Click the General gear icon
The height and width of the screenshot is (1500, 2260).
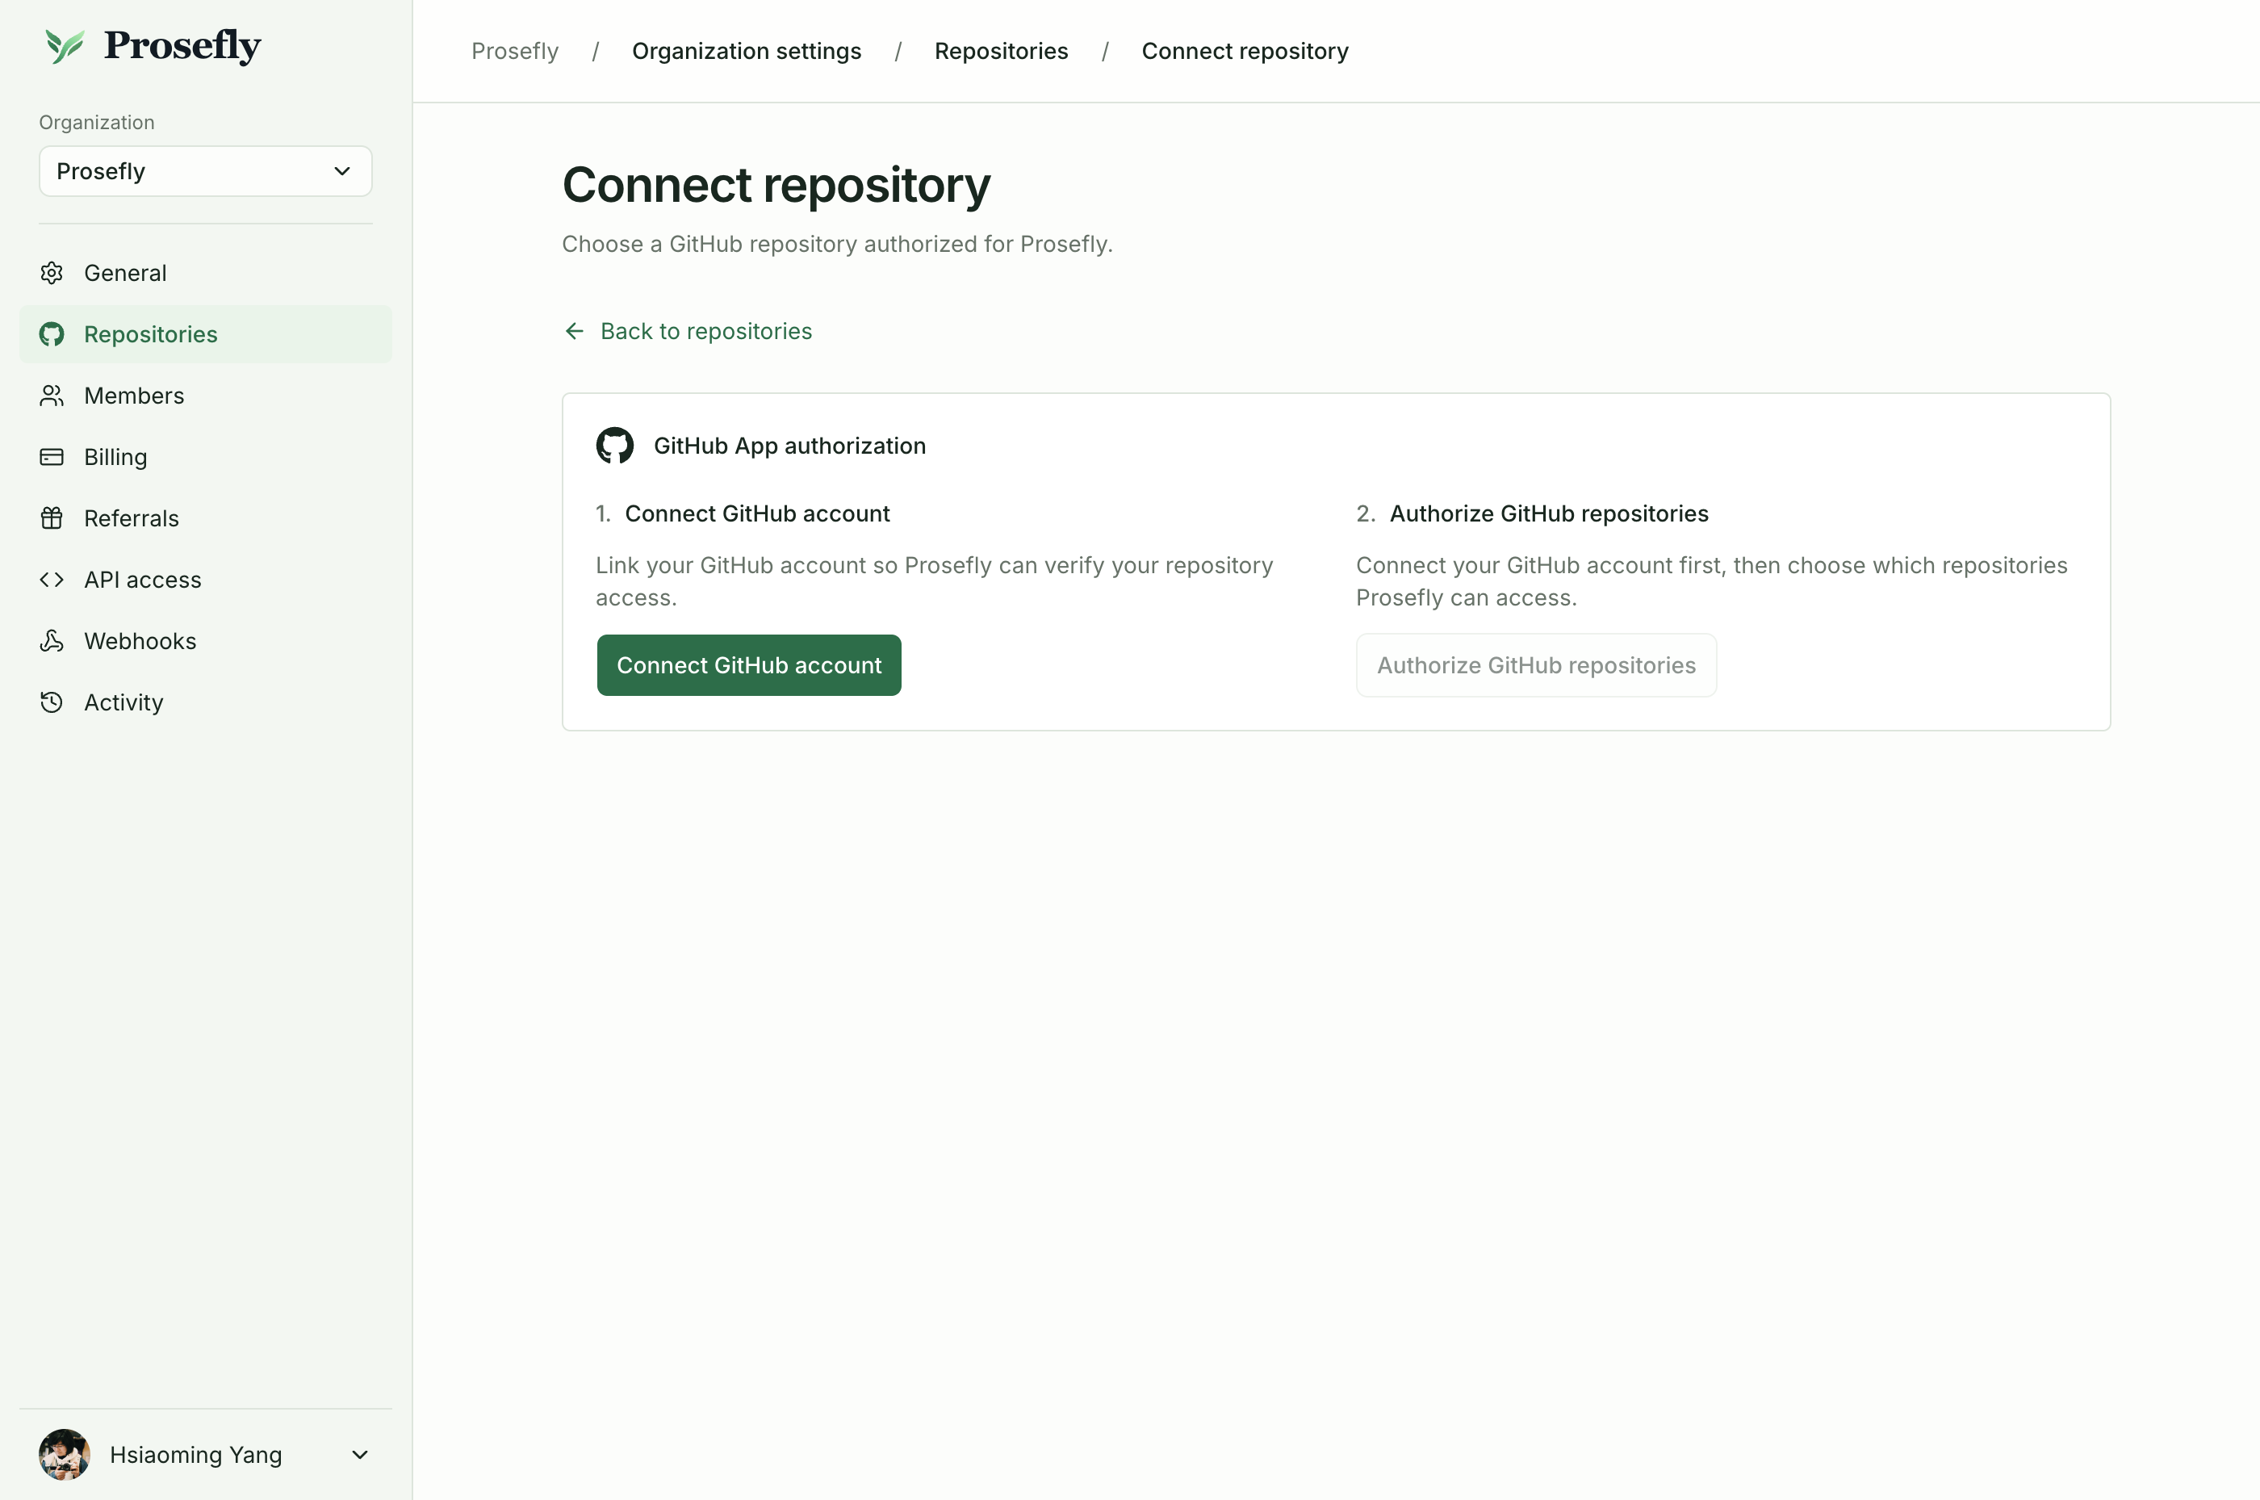point(52,273)
